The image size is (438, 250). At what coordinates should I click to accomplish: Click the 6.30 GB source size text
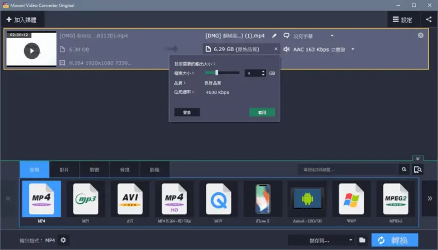[79, 49]
